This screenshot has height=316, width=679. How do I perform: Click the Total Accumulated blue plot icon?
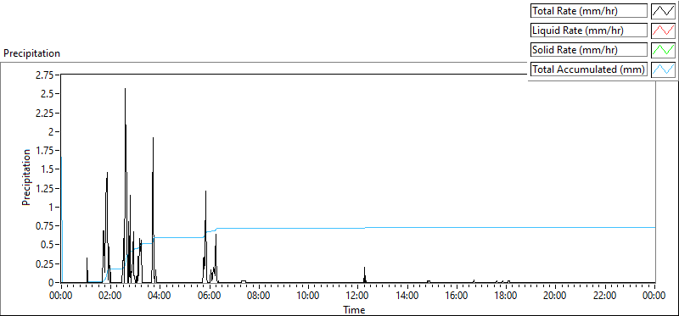click(x=663, y=69)
